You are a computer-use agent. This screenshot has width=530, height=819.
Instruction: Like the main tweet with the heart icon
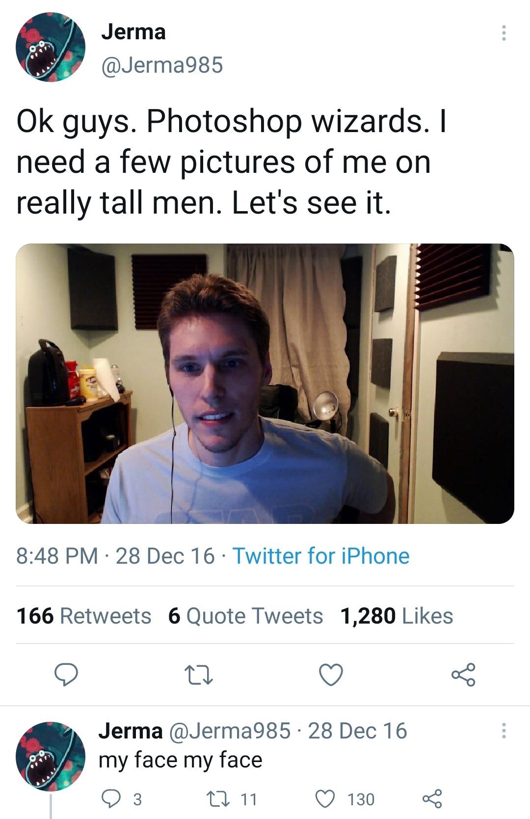331,675
